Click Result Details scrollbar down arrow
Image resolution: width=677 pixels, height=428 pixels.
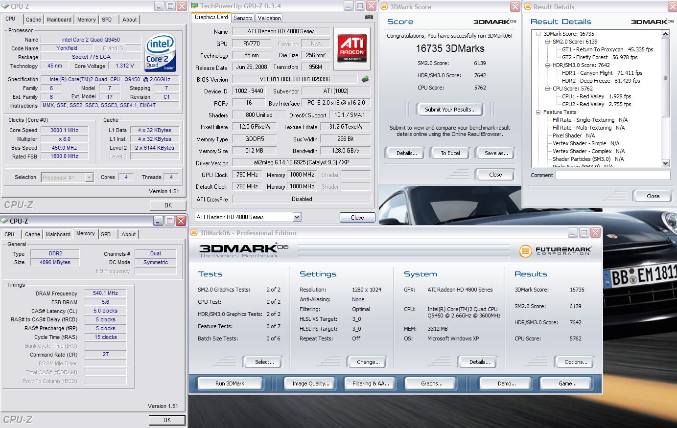click(665, 163)
